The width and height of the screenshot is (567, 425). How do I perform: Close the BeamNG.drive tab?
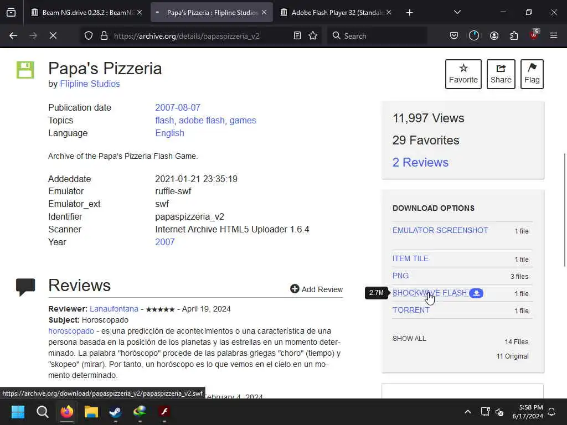pos(140,13)
